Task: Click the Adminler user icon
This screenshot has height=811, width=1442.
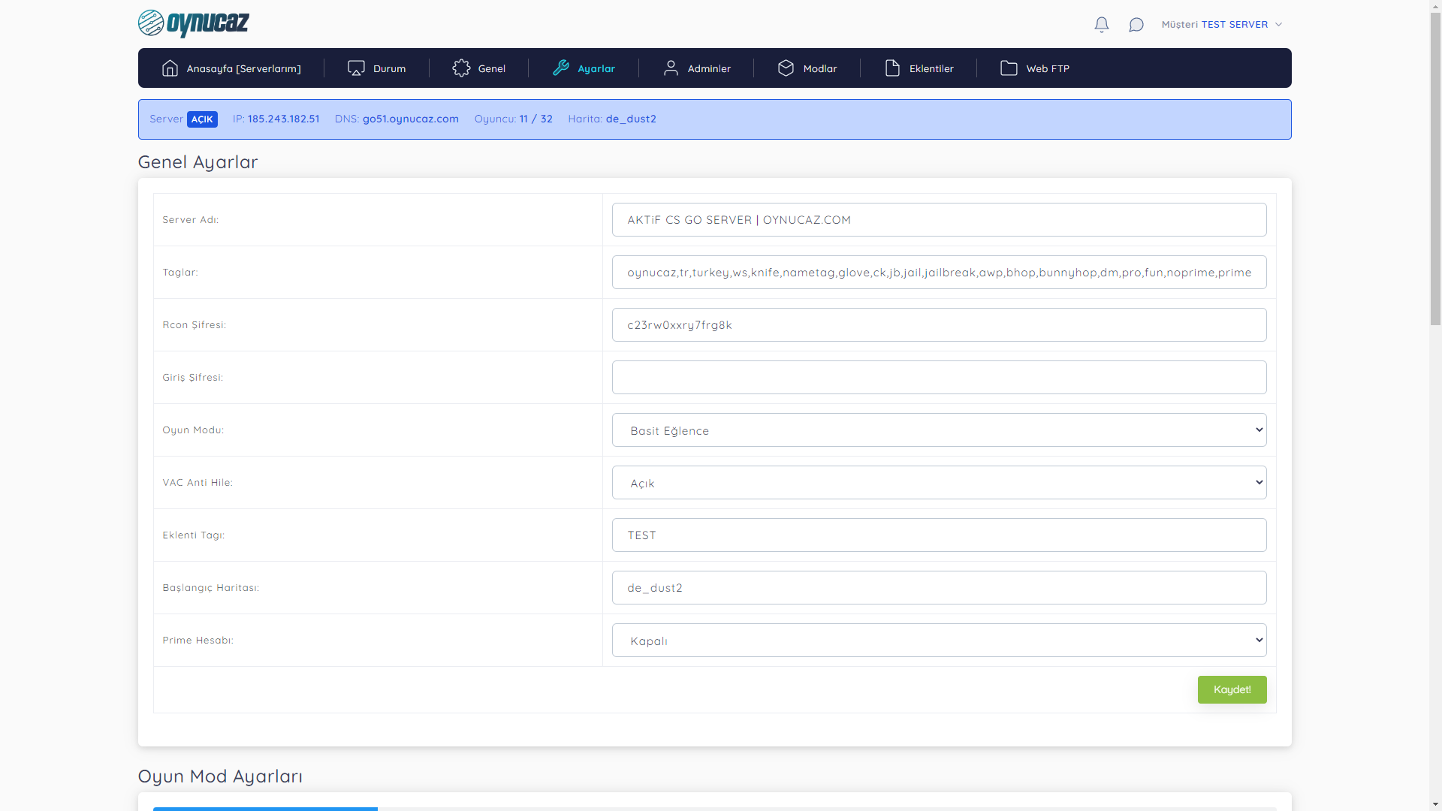Action: 671,68
